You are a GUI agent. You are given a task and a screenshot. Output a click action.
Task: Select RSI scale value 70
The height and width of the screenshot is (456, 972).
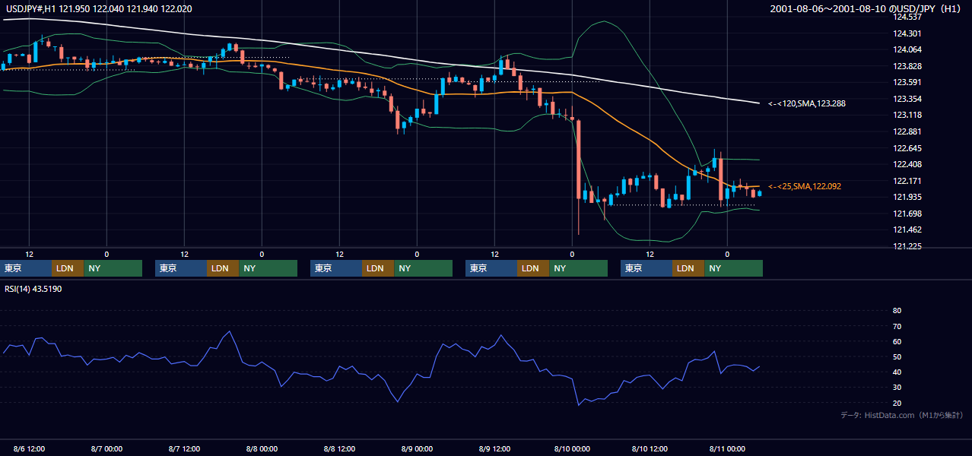point(897,326)
